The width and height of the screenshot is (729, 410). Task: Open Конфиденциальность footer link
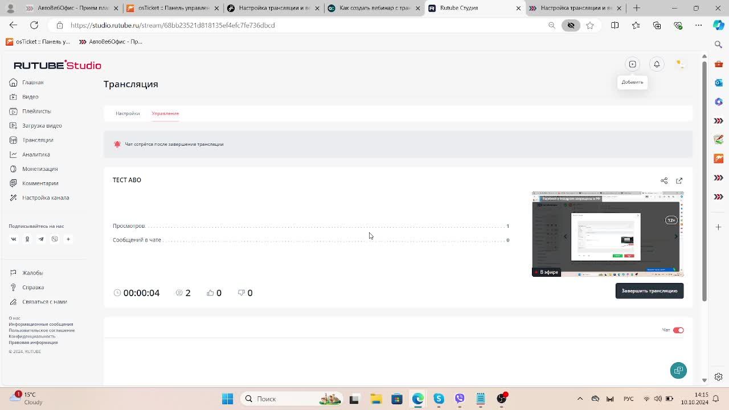(x=32, y=337)
